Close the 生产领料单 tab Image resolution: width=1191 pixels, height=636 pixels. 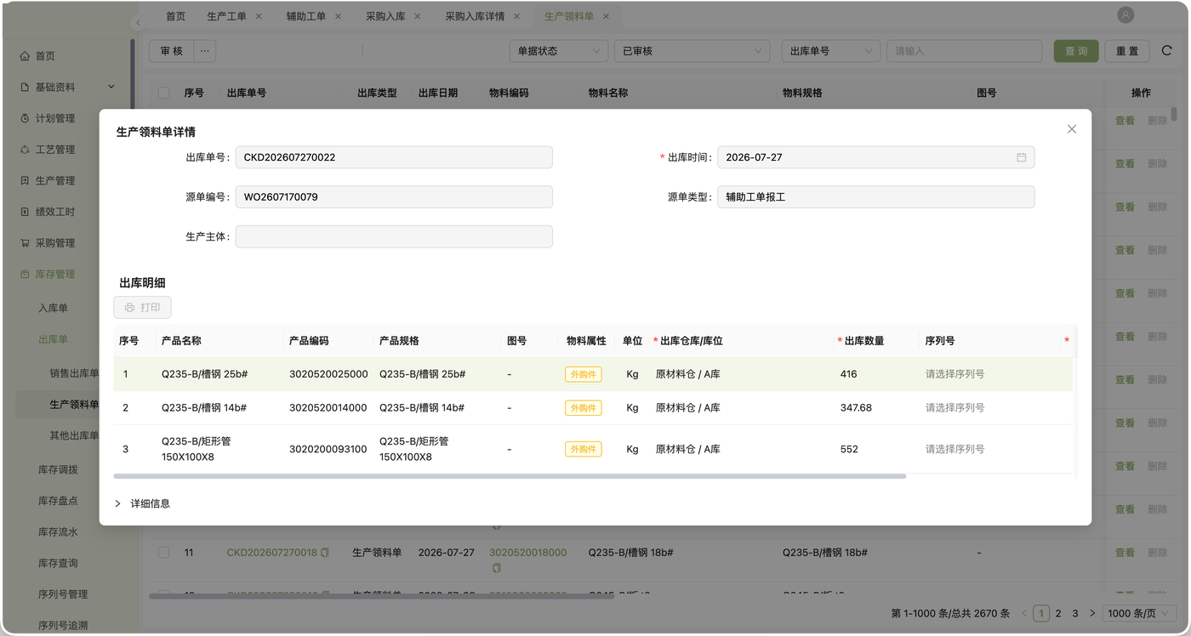(606, 16)
